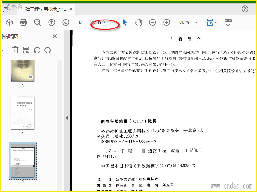Rotate page counterclockwise in thumbnails panel
This screenshot has height=192, width=257.
(x=37, y=50)
